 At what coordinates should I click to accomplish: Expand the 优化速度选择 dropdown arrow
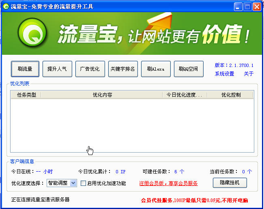tap(73, 183)
